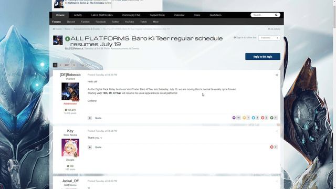Select the Twitch submenu item
The height and width of the screenshot is (189, 336).
[143, 22]
